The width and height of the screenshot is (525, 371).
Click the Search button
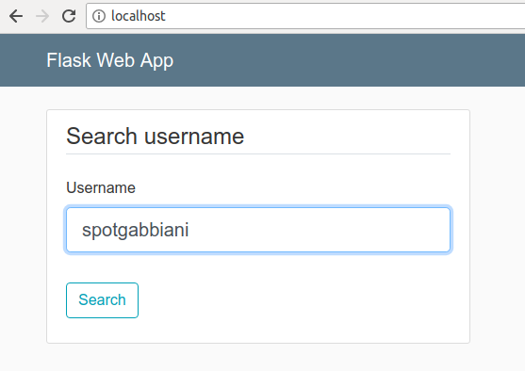point(102,300)
